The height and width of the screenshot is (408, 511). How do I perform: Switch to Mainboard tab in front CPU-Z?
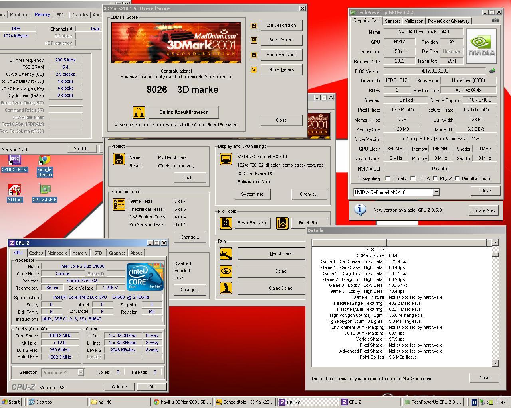click(x=57, y=253)
